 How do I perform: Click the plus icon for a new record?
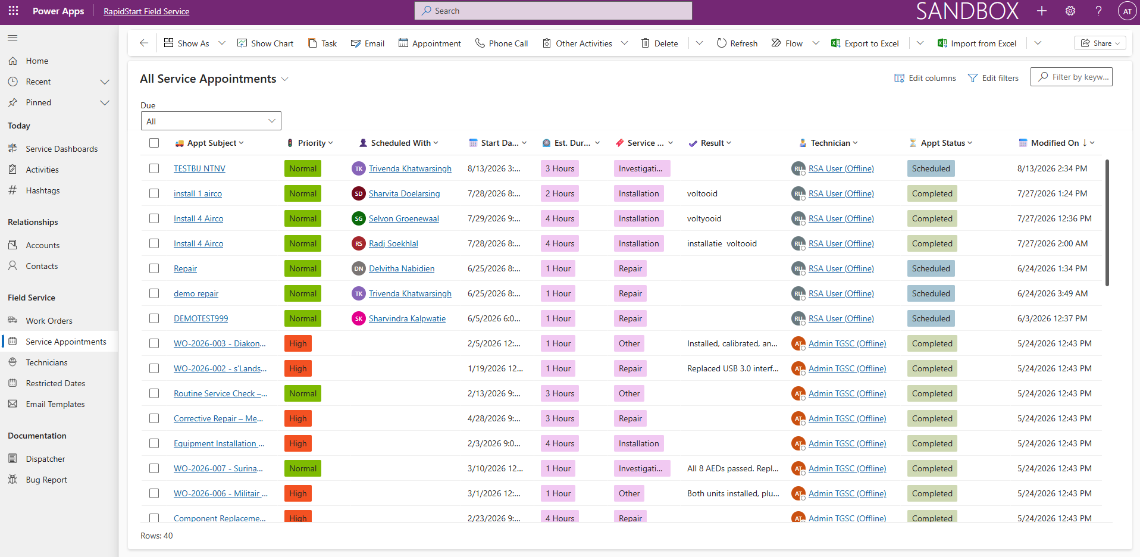(x=1042, y=11)
